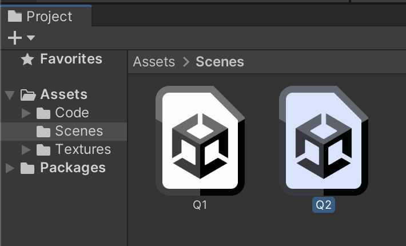Click the Scenes folder icon in tree
Screen dimensions: 406x246
[43, 132]
